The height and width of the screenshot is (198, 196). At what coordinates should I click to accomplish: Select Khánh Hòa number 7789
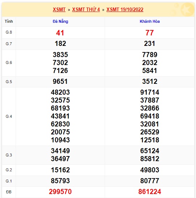coord(150,55)
